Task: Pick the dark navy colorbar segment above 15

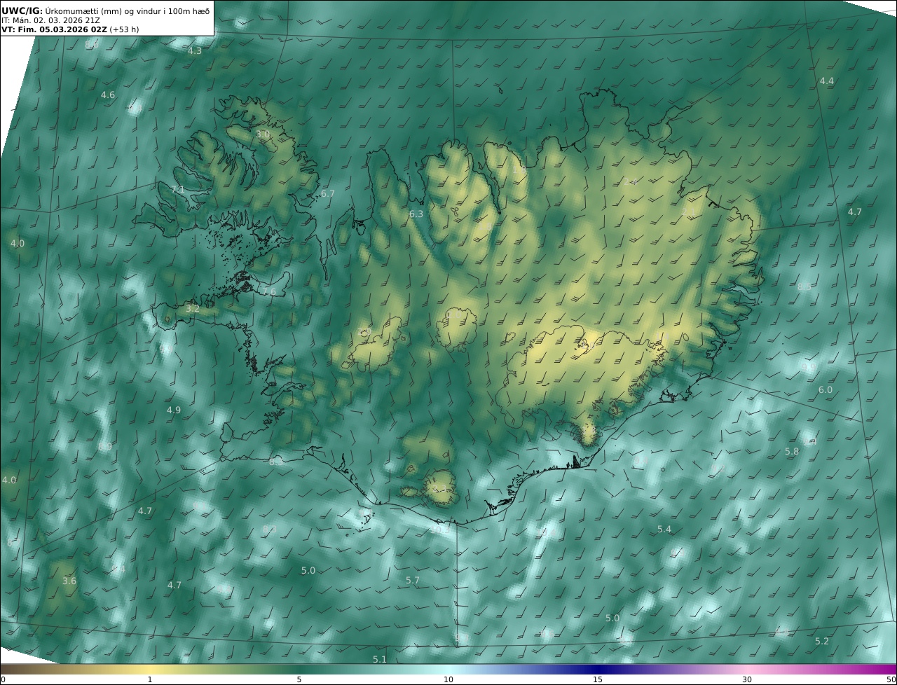Action: pyautogui.click(x=598, y=669)
